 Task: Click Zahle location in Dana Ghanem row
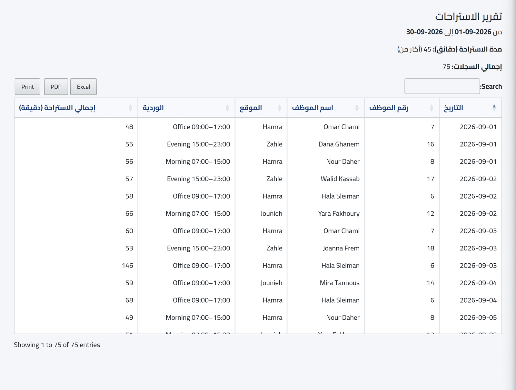274,144
